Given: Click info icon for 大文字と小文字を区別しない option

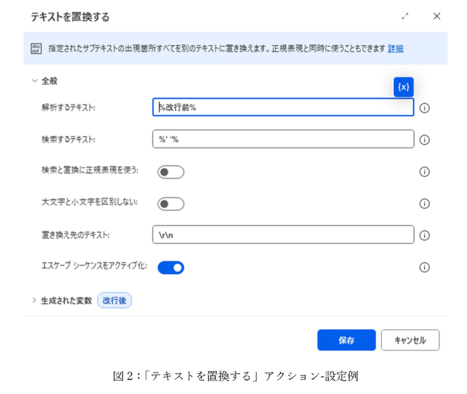Looking at the screenshot, I should (x=424, y=204).
